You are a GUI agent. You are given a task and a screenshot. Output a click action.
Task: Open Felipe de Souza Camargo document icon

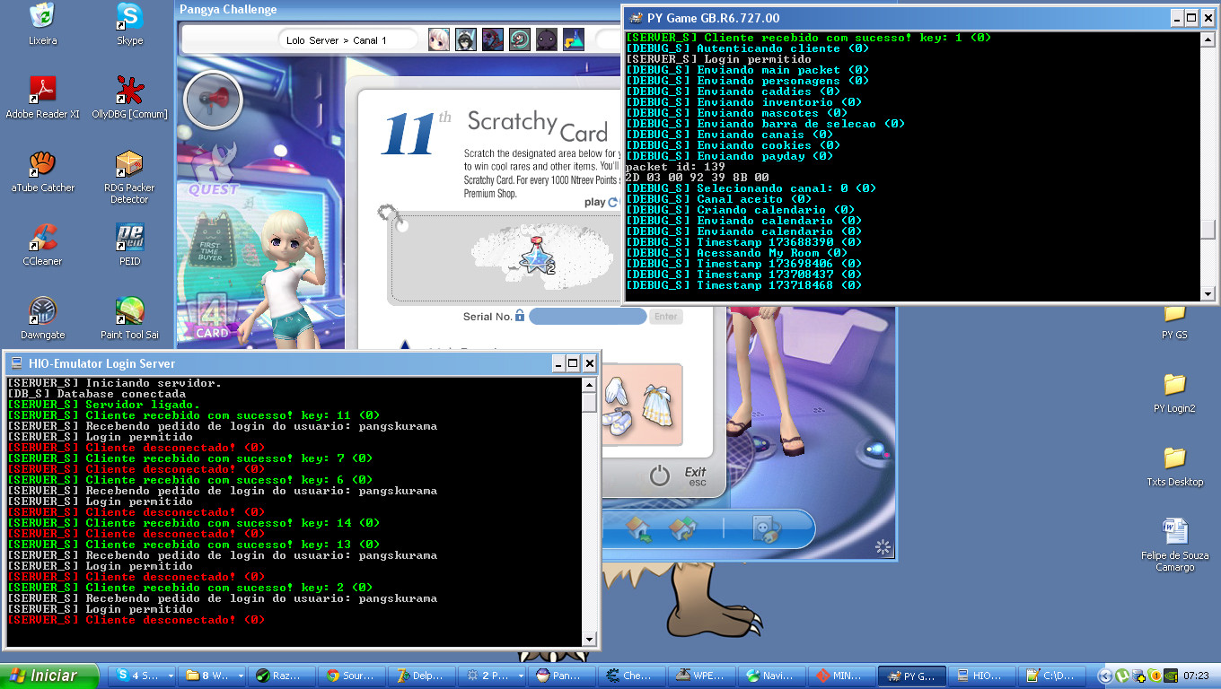click(x=1174, y=544)
